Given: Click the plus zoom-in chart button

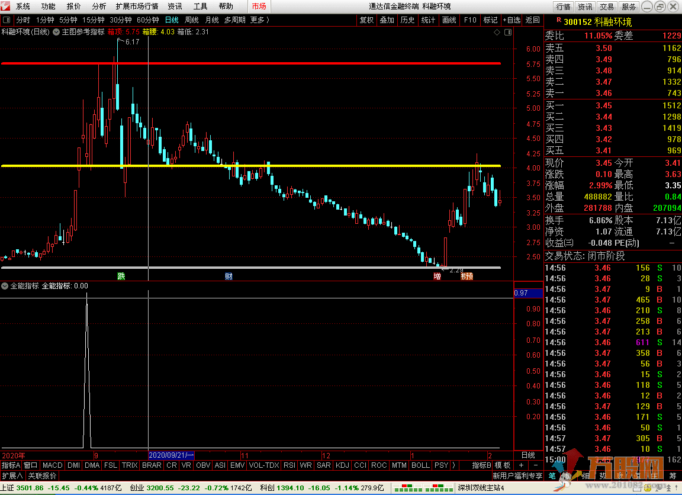Looking at the screenshot, I should click(521, 465).
